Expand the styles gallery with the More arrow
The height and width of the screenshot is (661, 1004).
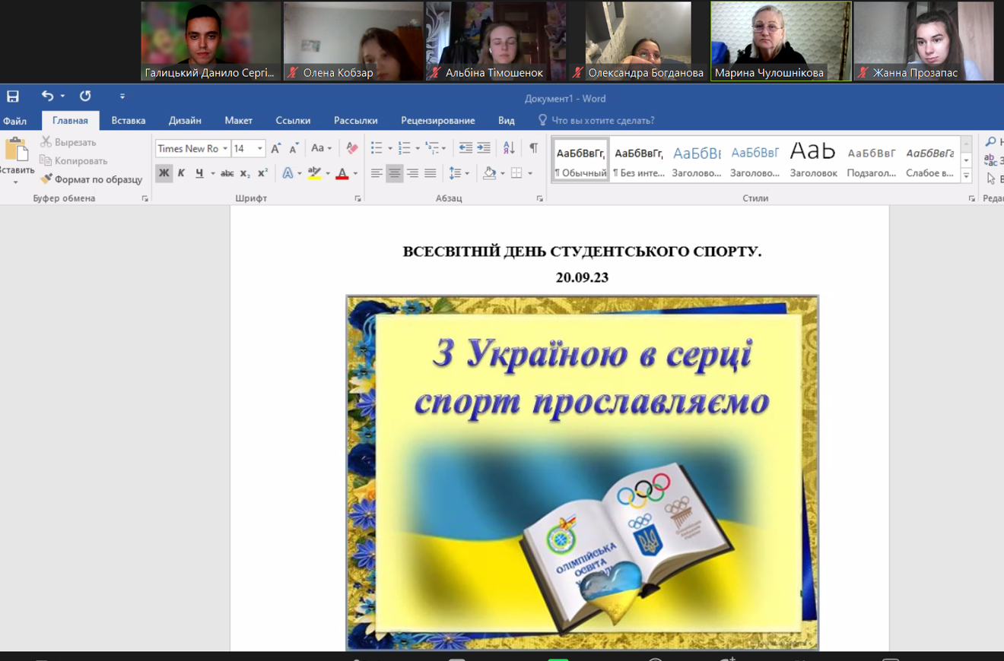tap(966, 176)
